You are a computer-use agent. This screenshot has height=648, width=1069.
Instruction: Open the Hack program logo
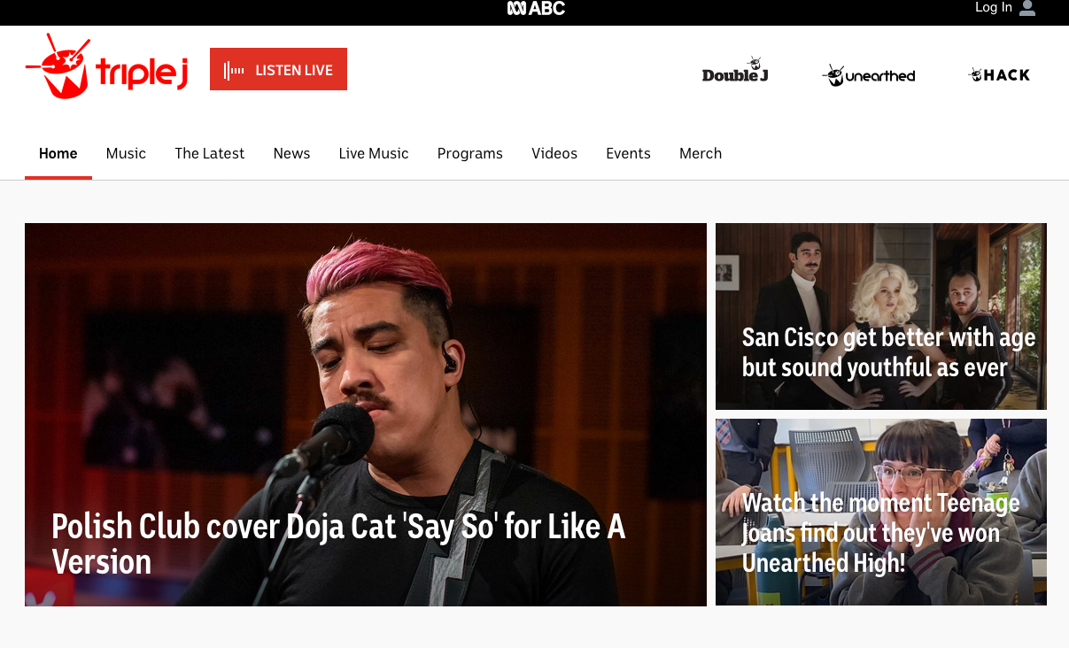coord(1000,75)
